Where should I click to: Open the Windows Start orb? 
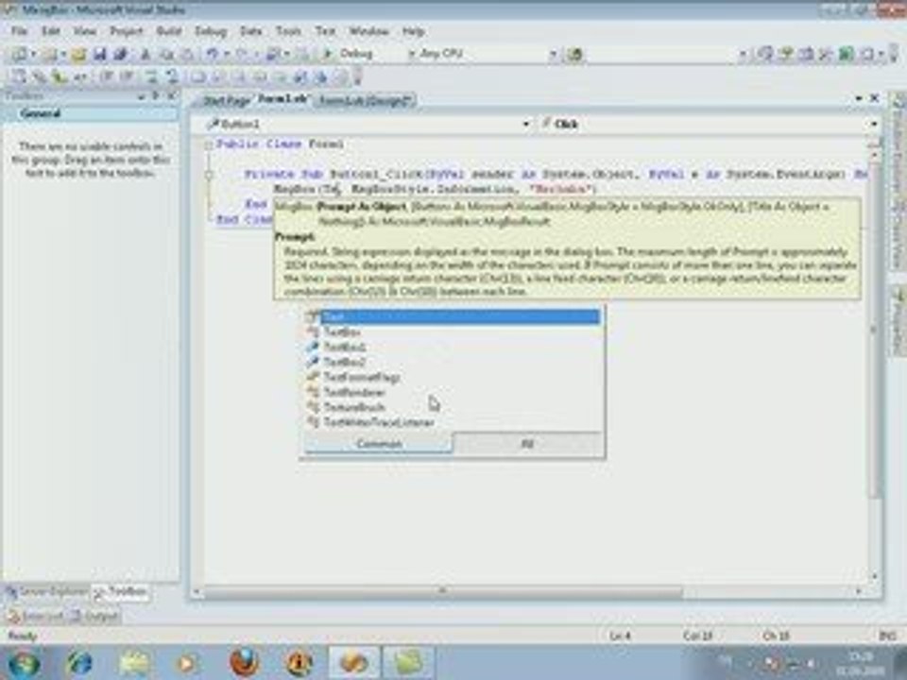tap(25, 663)
